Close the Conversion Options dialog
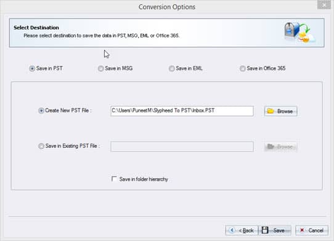 pos(324,4)
